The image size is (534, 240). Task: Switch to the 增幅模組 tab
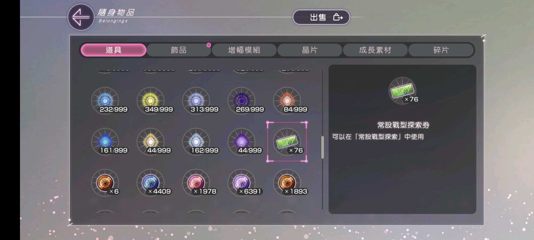pyautogui.click(x=244, y=51)
